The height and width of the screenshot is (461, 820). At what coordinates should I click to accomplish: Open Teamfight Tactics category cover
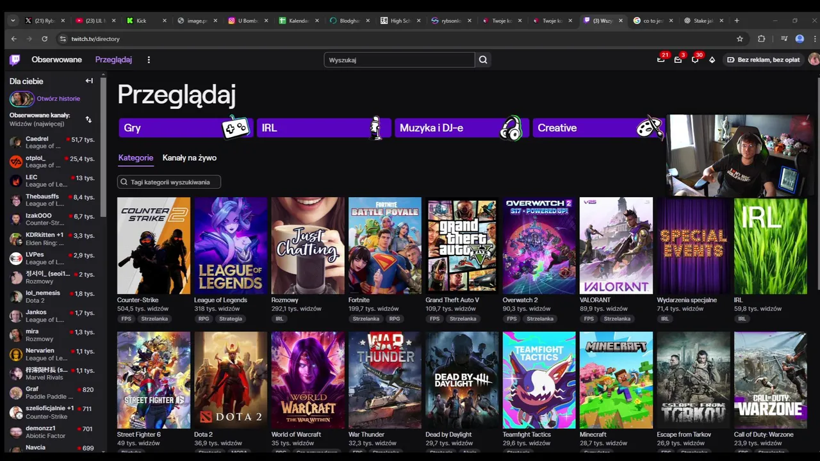[x=539, y=380]
